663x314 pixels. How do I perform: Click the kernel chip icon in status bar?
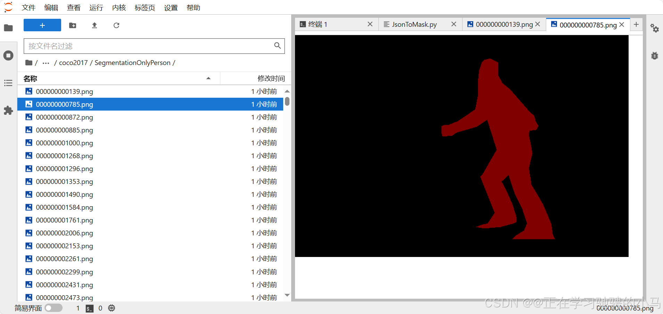[x=112, y=308]
